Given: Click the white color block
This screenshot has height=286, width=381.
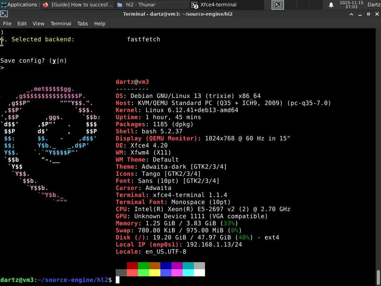Looking at the screenshot, I should (199, 273).
